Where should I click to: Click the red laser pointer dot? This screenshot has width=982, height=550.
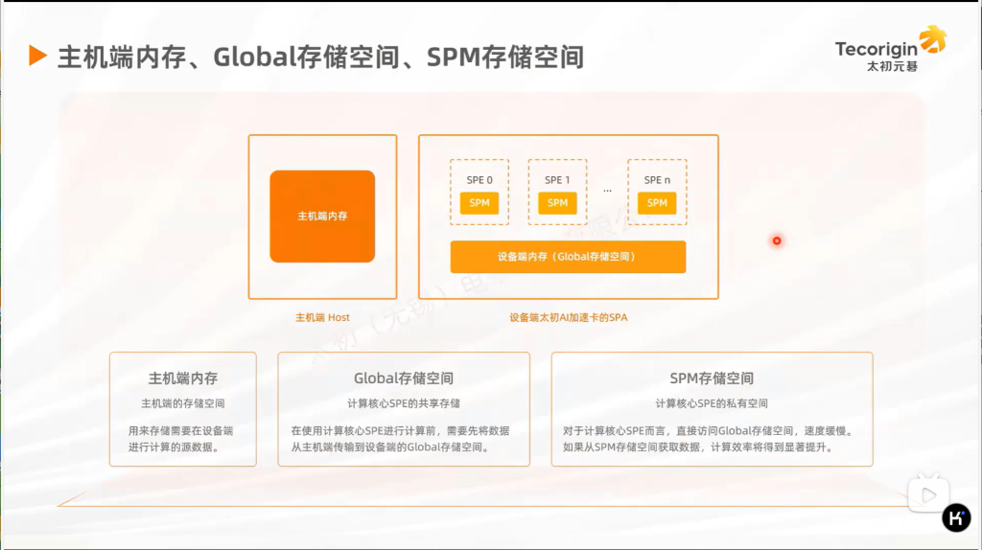pyautogui.click(x=777, y=241)
